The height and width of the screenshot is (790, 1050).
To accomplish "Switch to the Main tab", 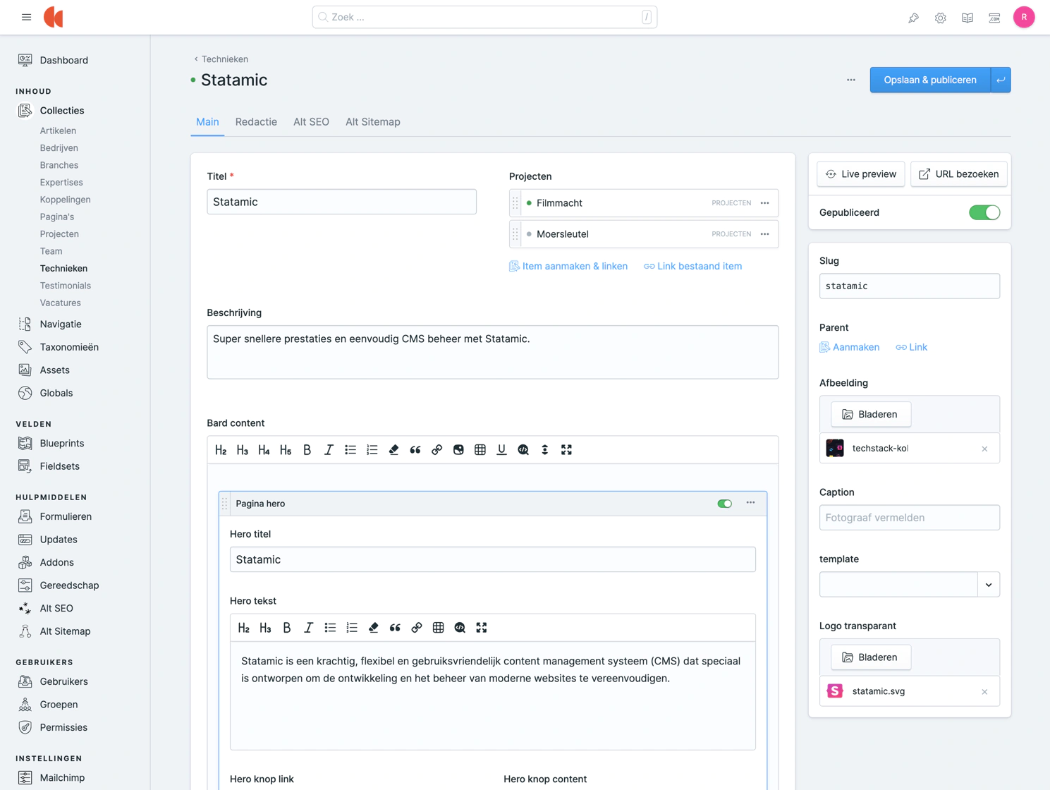I will (x=207, y=122).
